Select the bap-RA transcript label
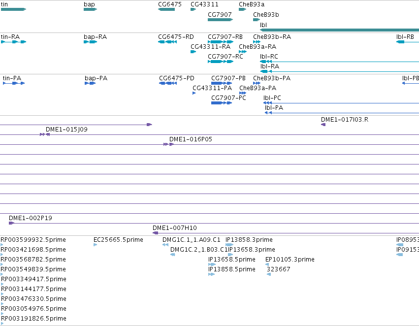419x326 pixels. coord(95,37)
